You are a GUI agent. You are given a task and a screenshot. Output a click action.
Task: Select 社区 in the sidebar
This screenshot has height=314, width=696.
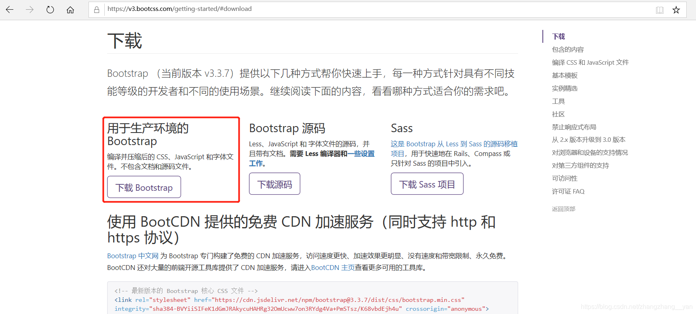[x=558, y=114]
